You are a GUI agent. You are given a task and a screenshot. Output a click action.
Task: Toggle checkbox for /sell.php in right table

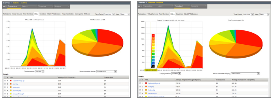coord(140,87)
